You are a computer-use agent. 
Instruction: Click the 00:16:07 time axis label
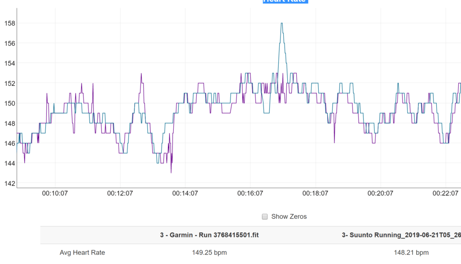point(250,193)
